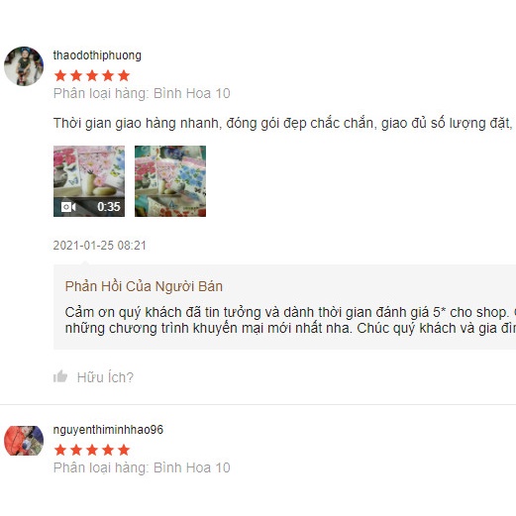Click first star of thaodothiphuong's rating

pos(60,75)
